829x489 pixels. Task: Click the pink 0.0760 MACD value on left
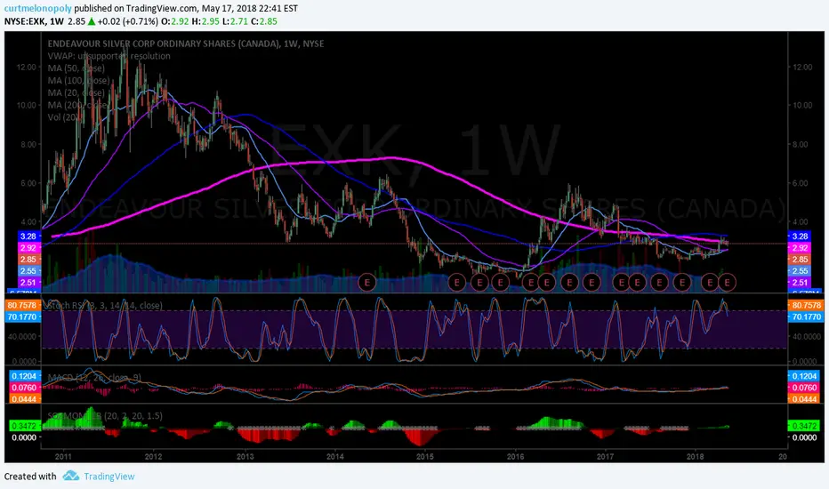click(x=24, y=388)
